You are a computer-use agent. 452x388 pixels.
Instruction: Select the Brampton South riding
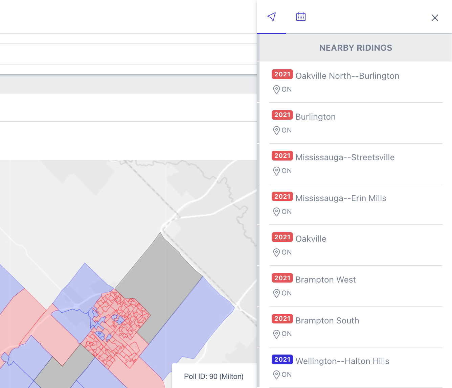pos(327,320)
